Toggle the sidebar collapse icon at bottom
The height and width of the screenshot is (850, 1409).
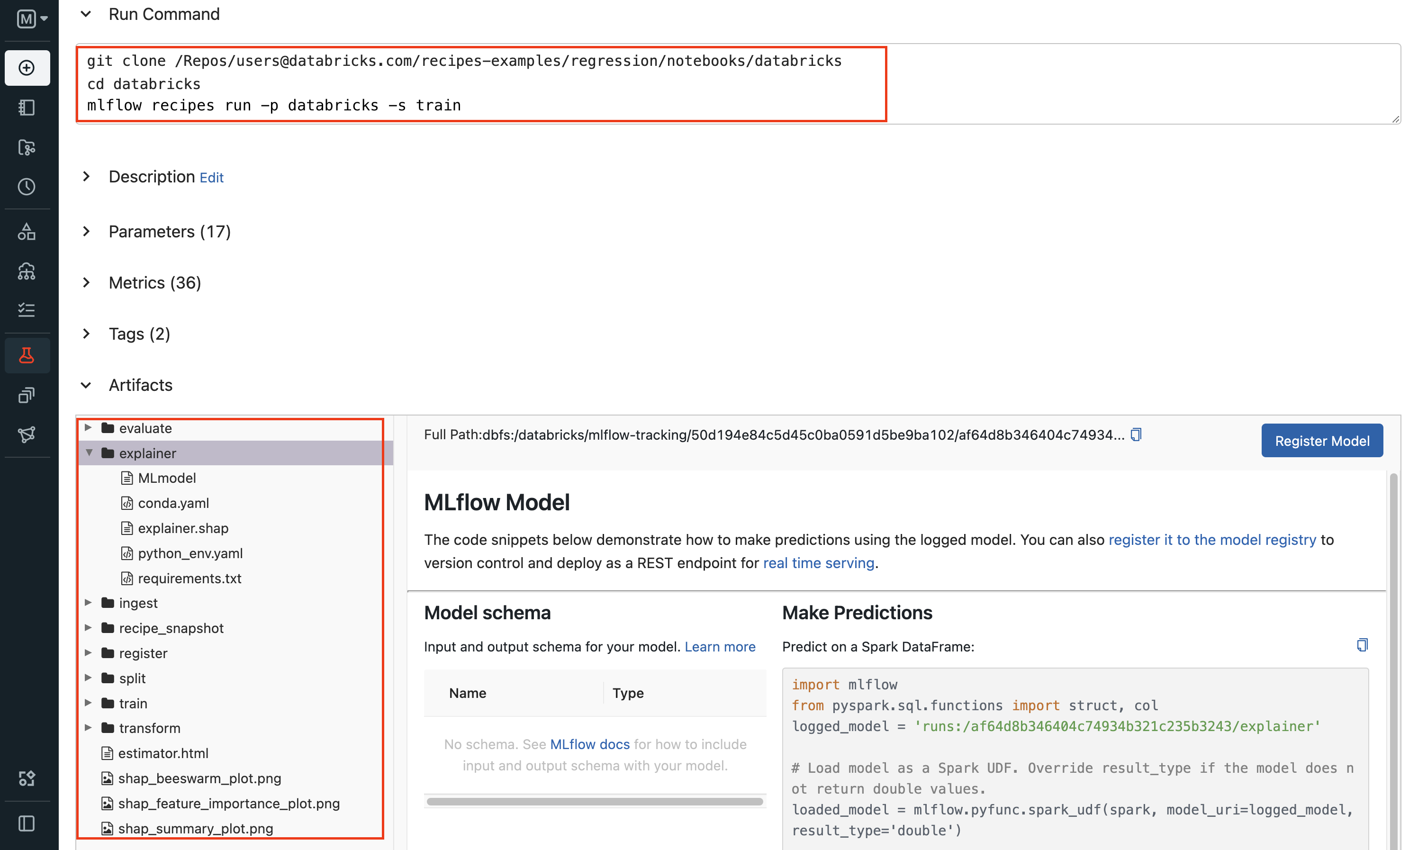[x=27, y=823]
